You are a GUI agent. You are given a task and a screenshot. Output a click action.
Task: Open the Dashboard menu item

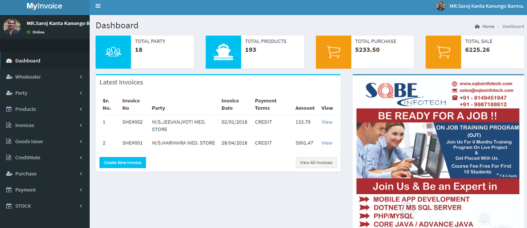tap(45, 61)
